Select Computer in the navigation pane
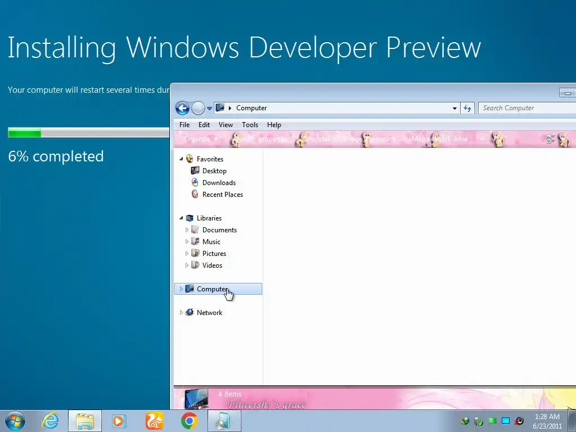Image resolution: width=576 pixels, height=432 pixels. pyautogui.click(x=218, y=289)
